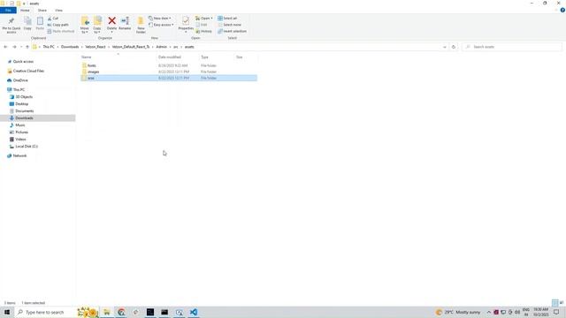Click Select all in the ribbon
The width and height of the screenshot is (566, 318).
tap(227, 19)
